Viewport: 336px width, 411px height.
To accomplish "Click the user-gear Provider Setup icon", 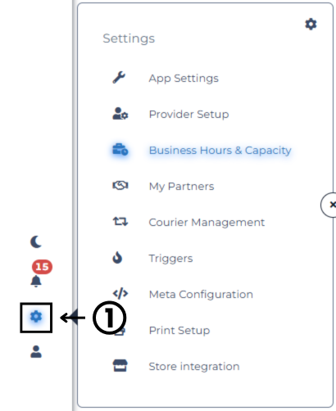I will 120,114.
